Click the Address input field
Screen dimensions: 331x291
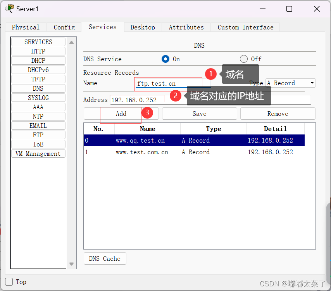210,100
